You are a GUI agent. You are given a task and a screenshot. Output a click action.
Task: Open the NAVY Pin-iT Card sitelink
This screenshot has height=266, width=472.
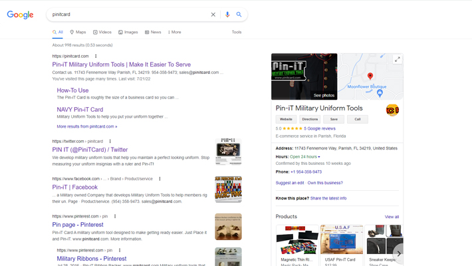[80, 110]
